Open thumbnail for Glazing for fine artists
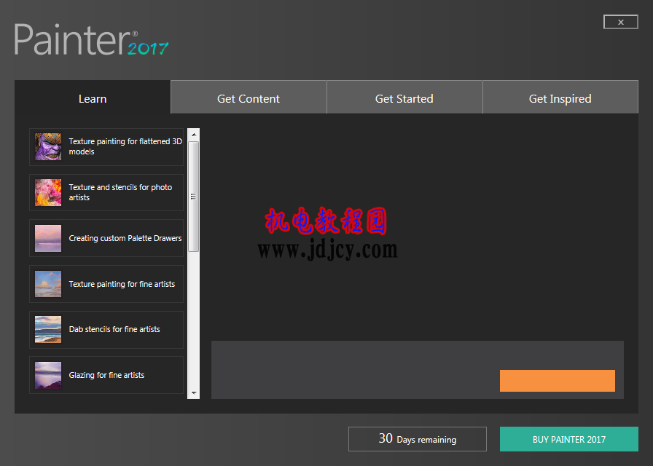The height and width of the screenshot is (466, 653). 48,375
